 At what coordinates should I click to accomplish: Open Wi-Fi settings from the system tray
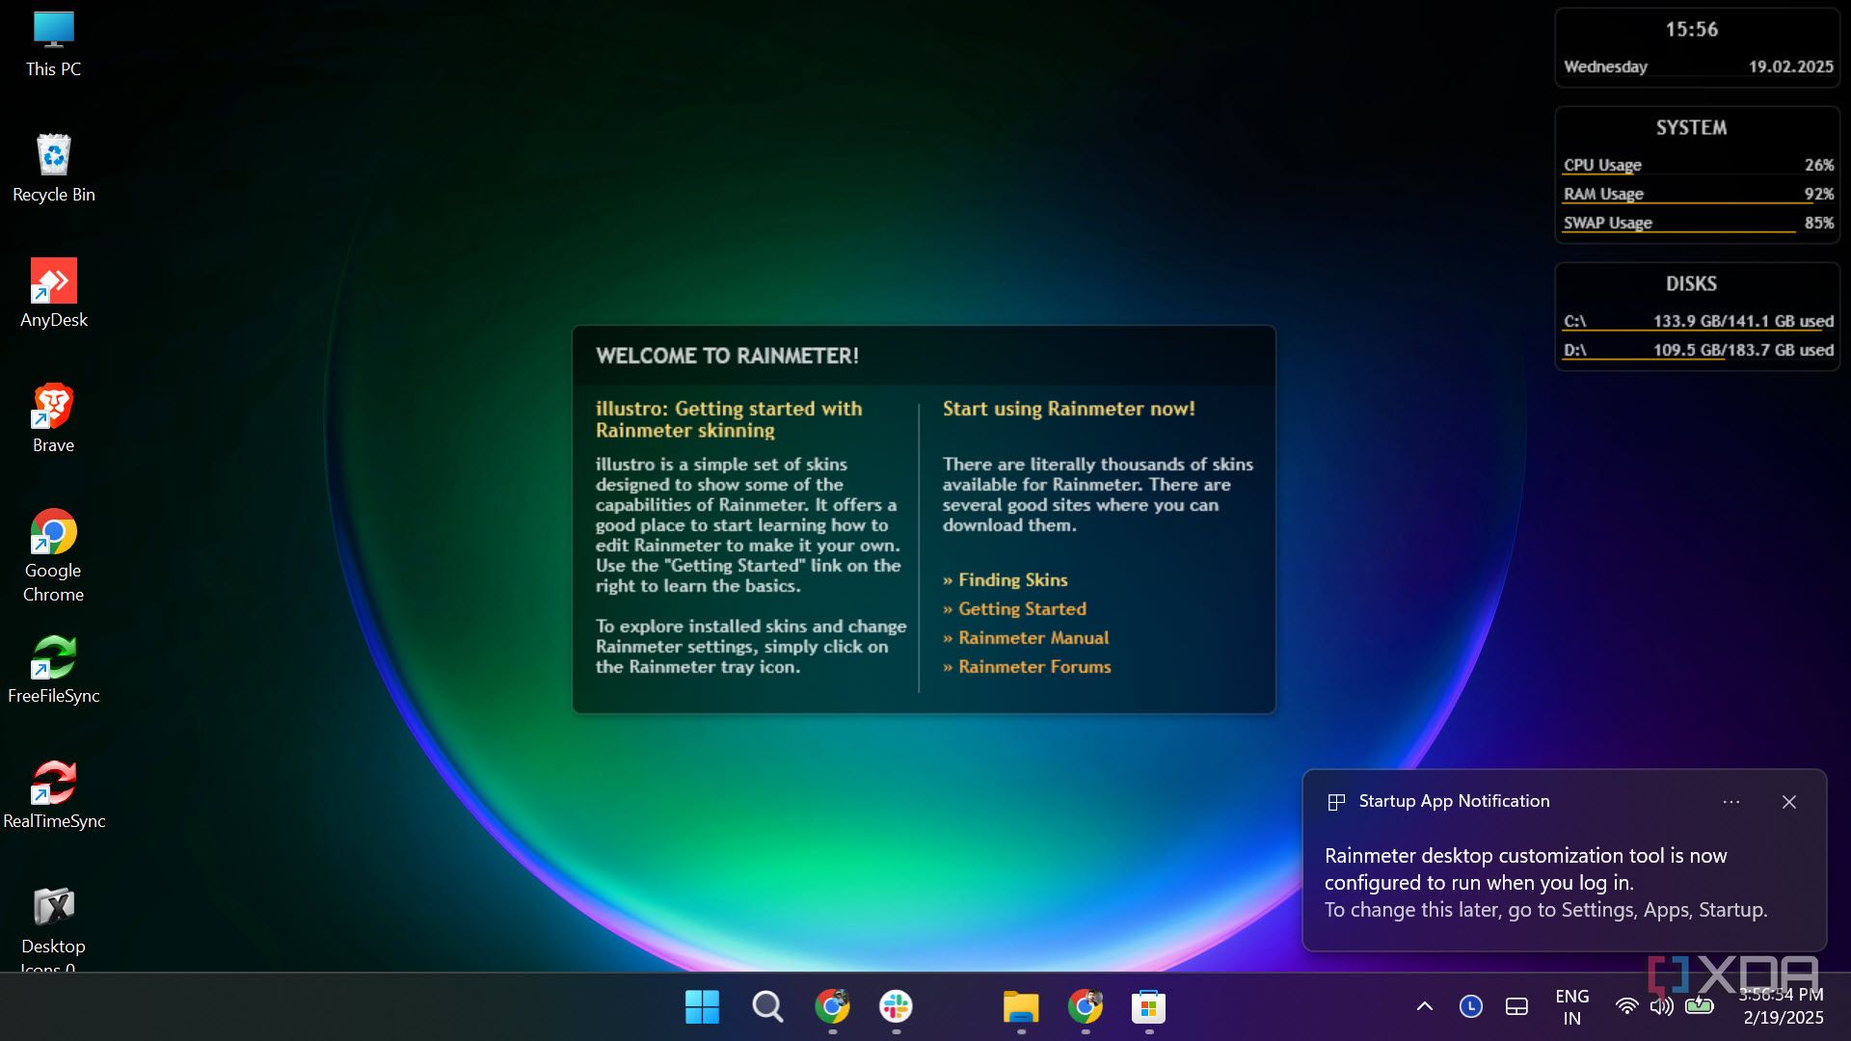[x=1626, y=1007]
